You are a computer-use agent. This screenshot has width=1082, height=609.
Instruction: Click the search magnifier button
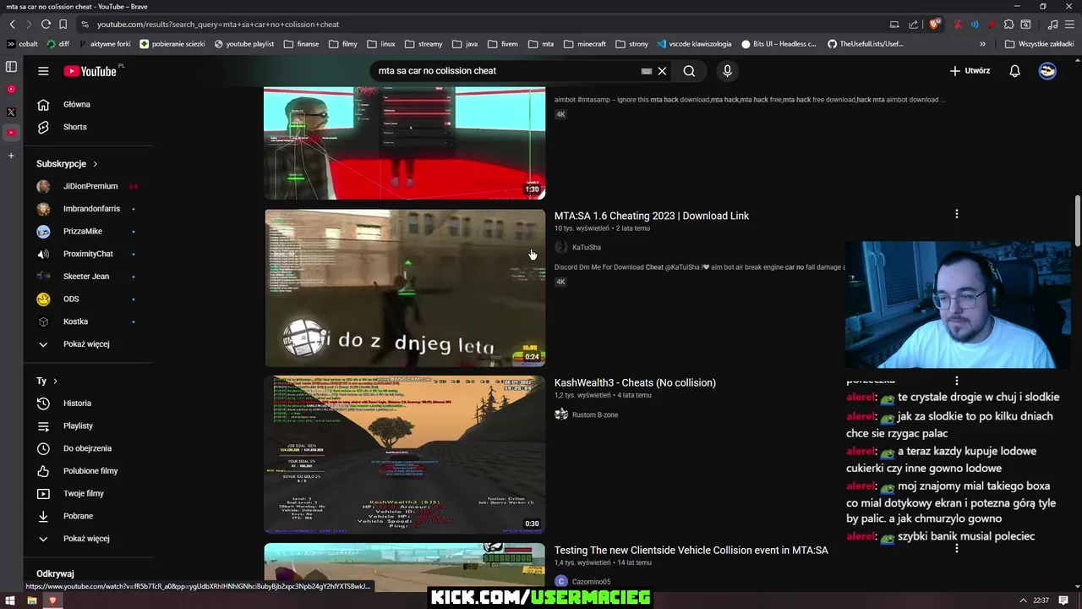point(689,71)
